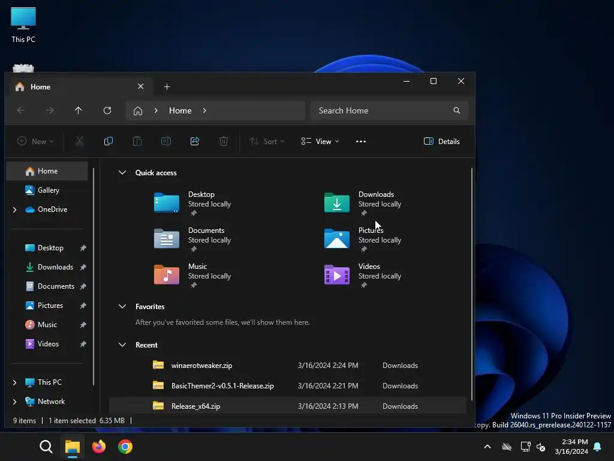Open the Sort dropdown menu
Image resolution: width=614 pixels, height=461 pixels.
(267, 142)
